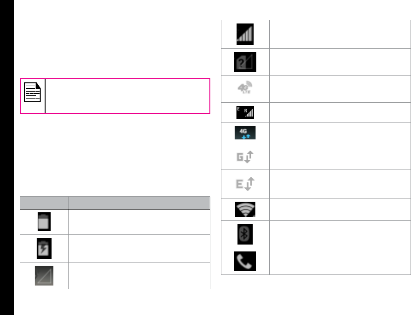
Task: Click the 4G LTE icon
Action: (245, 87)
